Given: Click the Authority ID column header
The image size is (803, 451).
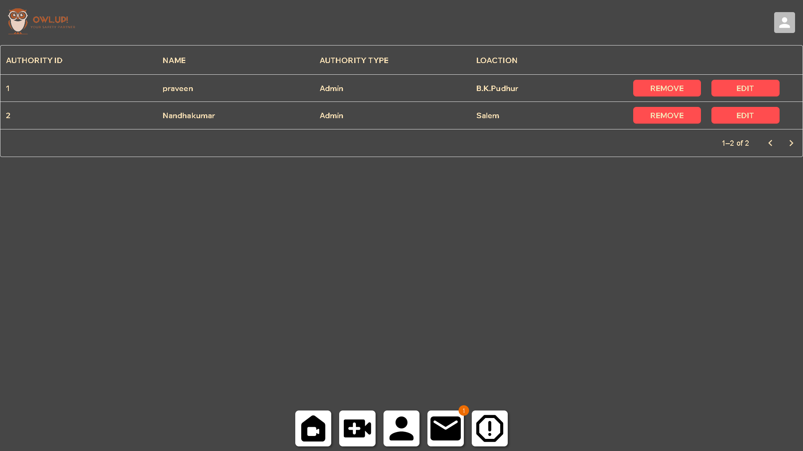Looking at the screenshot, I should [34, 60].
